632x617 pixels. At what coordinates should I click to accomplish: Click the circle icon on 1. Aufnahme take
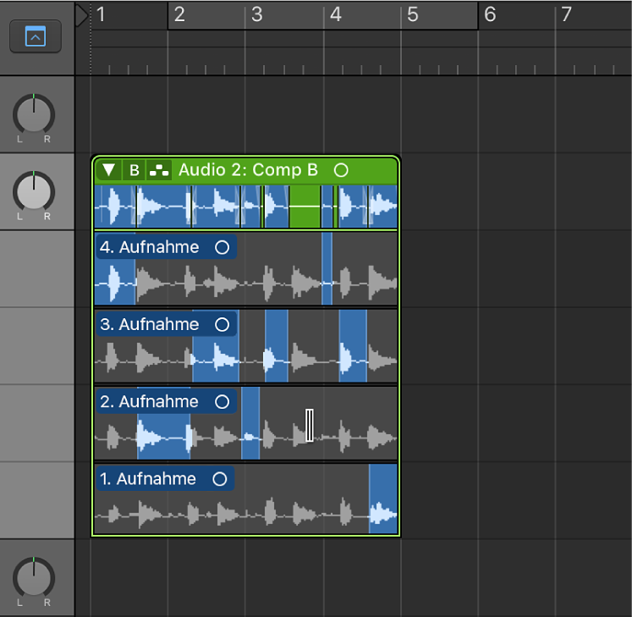click(220, 479)
